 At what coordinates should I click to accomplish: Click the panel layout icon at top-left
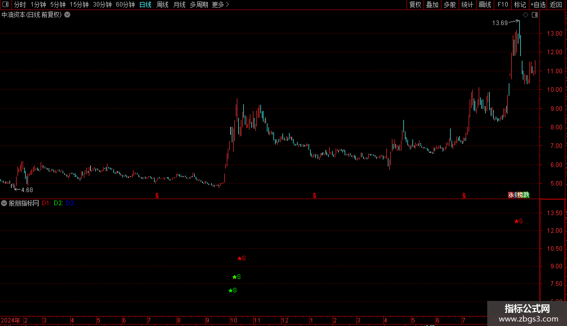(x=6, y=5)
